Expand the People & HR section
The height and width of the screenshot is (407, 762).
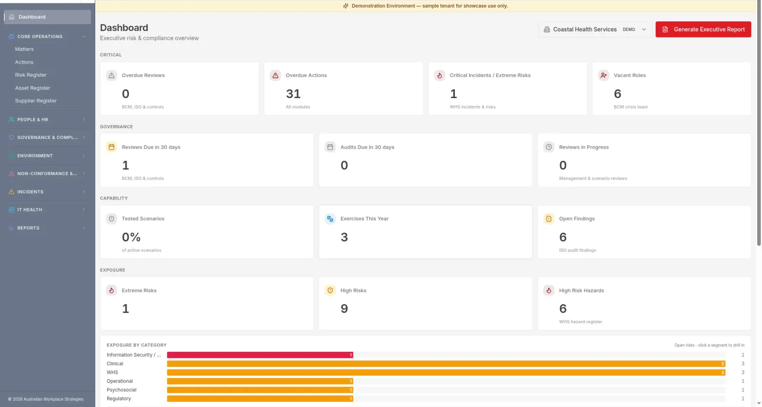click(x=84, y=119)
